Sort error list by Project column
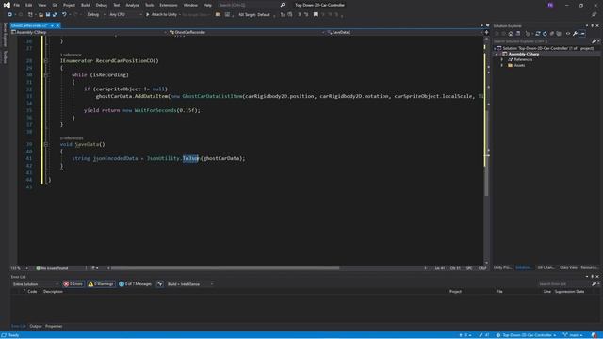This screenshot has width=603, height=339. pos(455,292)
